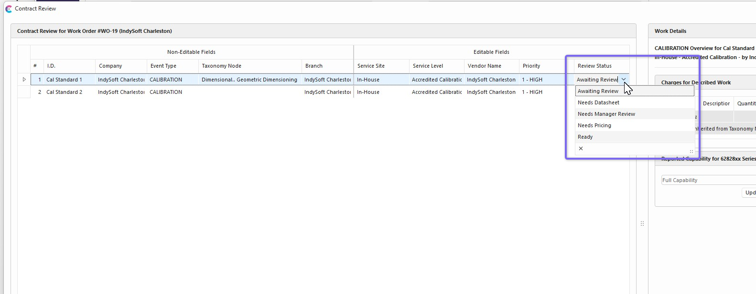Click Service Level cell in Cal Standard 2 row
The height and width of the screenshot is (294, 756).
click(x=436, y=92)
